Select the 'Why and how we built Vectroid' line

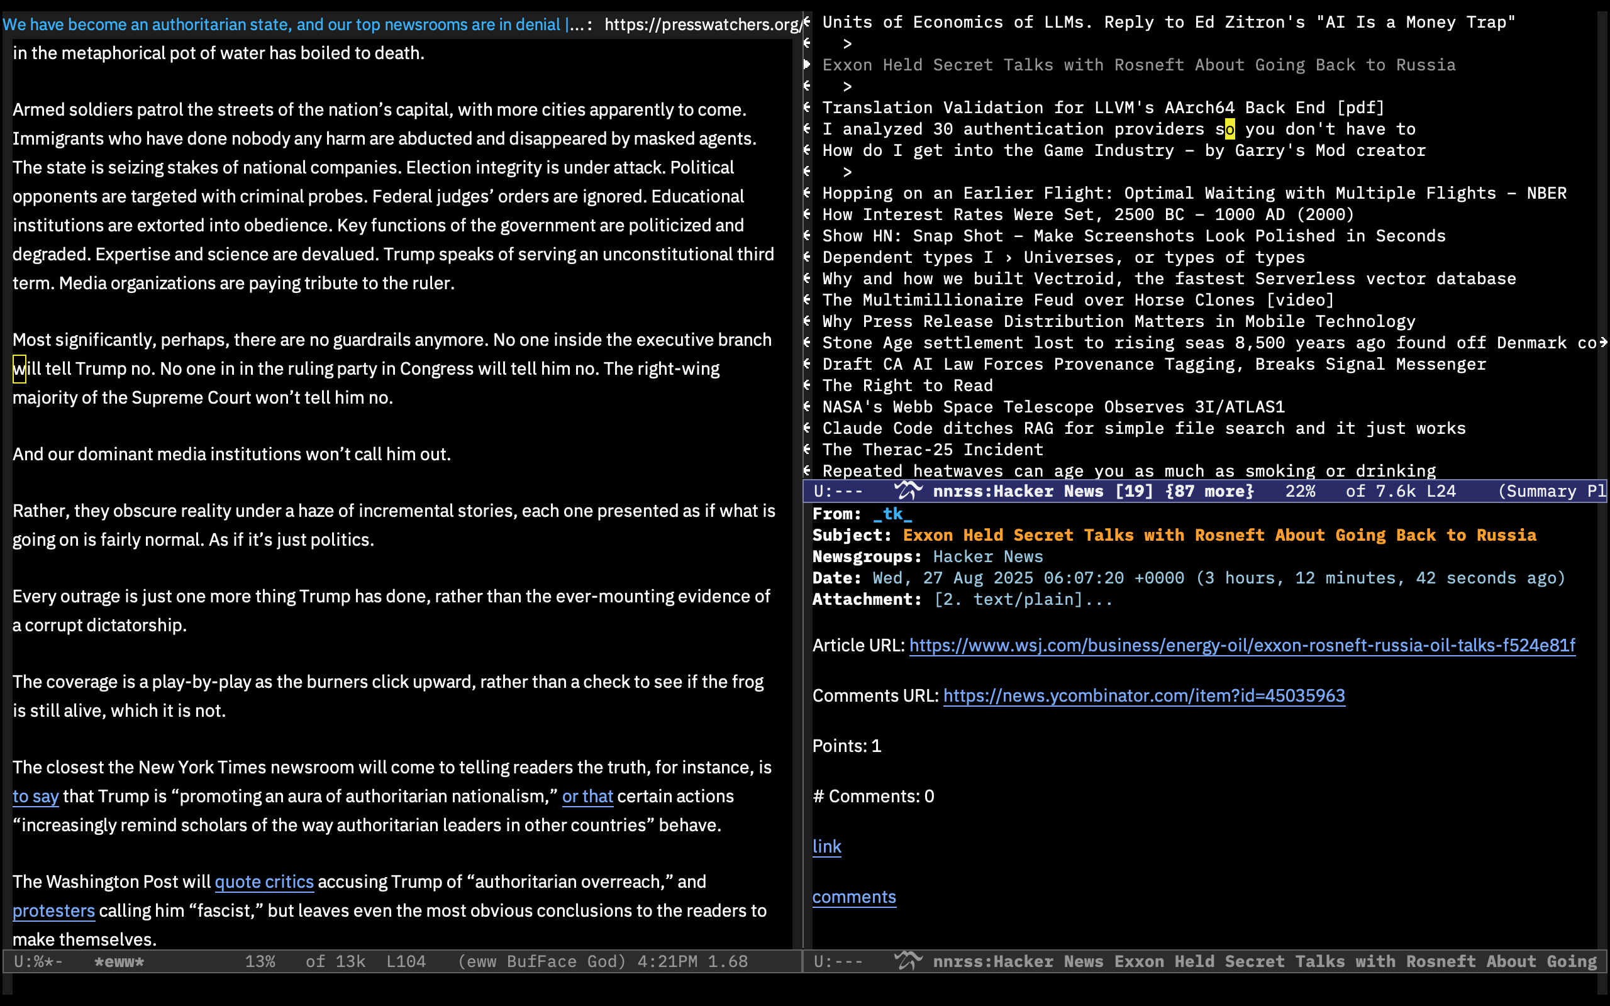pos(1169,278)
